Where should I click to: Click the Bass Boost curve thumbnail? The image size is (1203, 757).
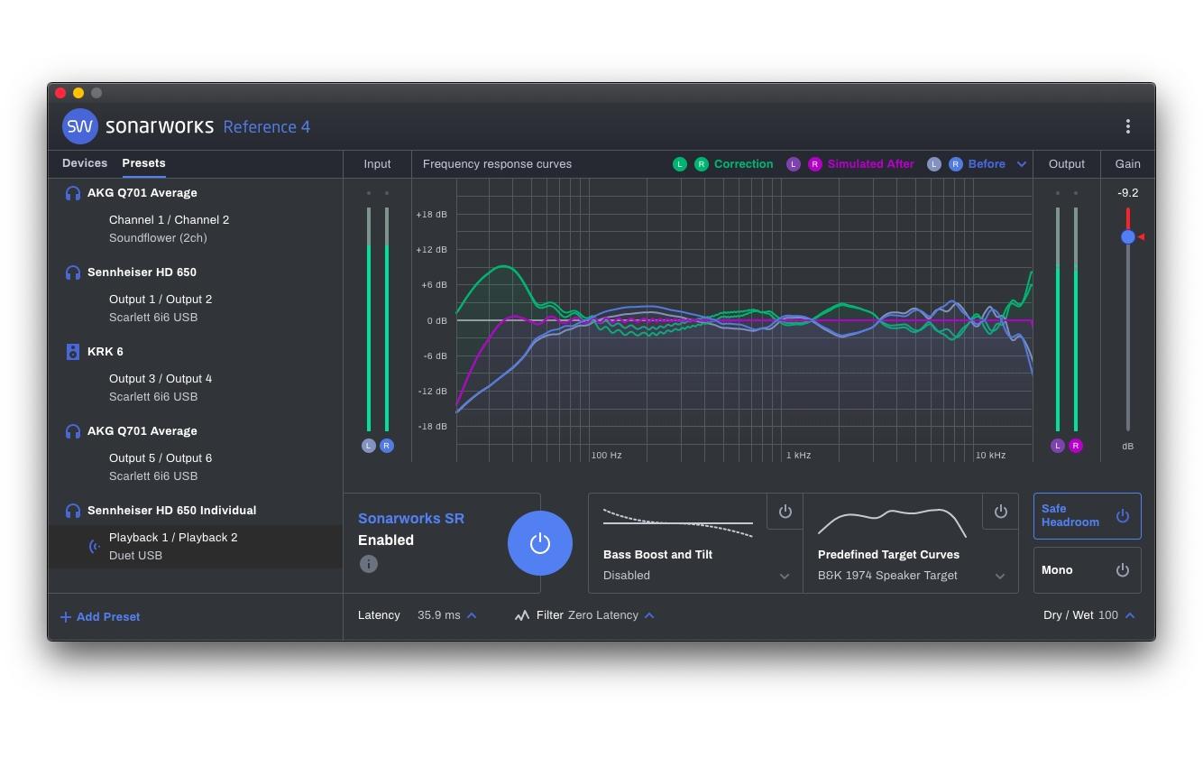point(678,523)
